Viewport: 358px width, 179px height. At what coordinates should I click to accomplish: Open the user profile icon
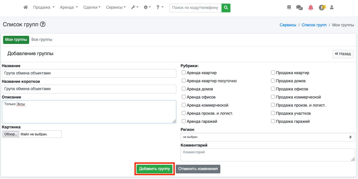(332, 8)
